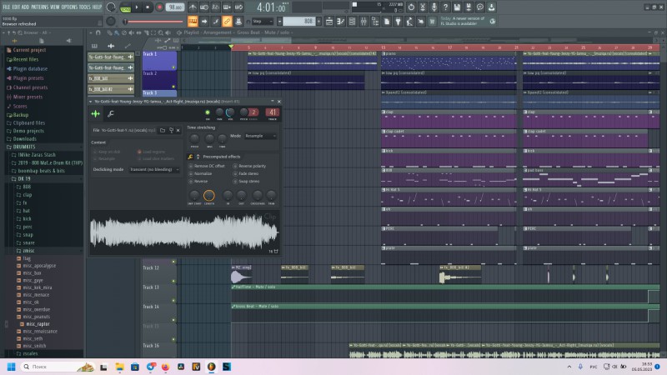Browse for sample with the folder icon

click(163, 130)
